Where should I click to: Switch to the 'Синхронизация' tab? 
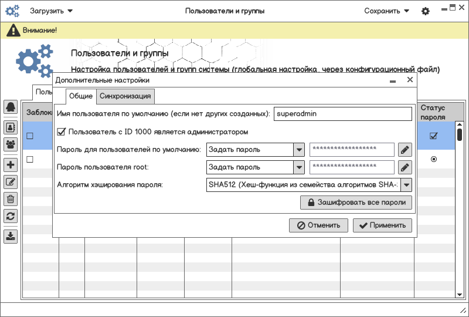tap(125, 96)
